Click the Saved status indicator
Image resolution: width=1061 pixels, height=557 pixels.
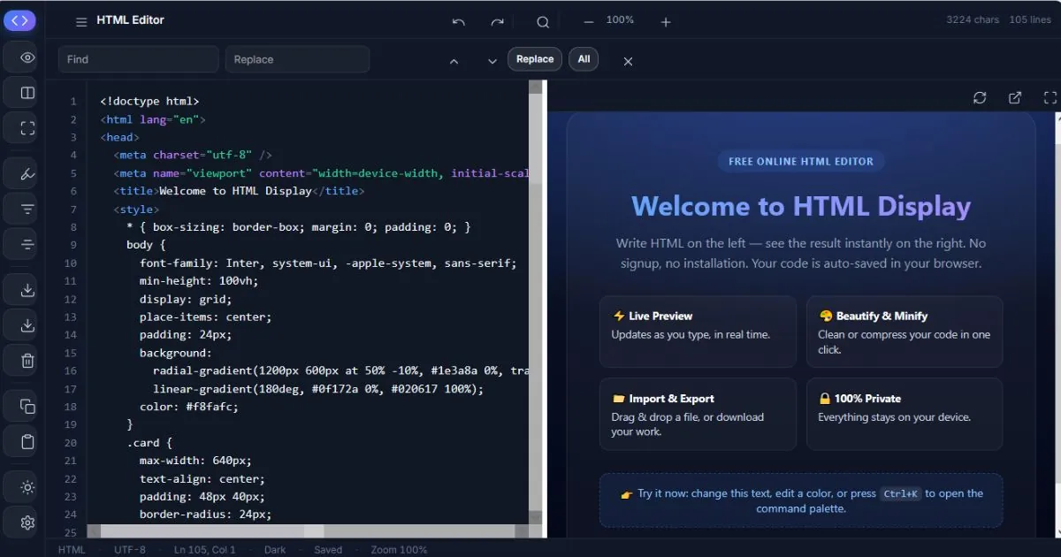tap(328, 550)
